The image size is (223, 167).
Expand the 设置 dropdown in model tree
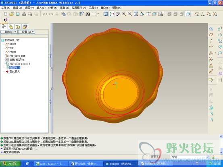(27, 32)
